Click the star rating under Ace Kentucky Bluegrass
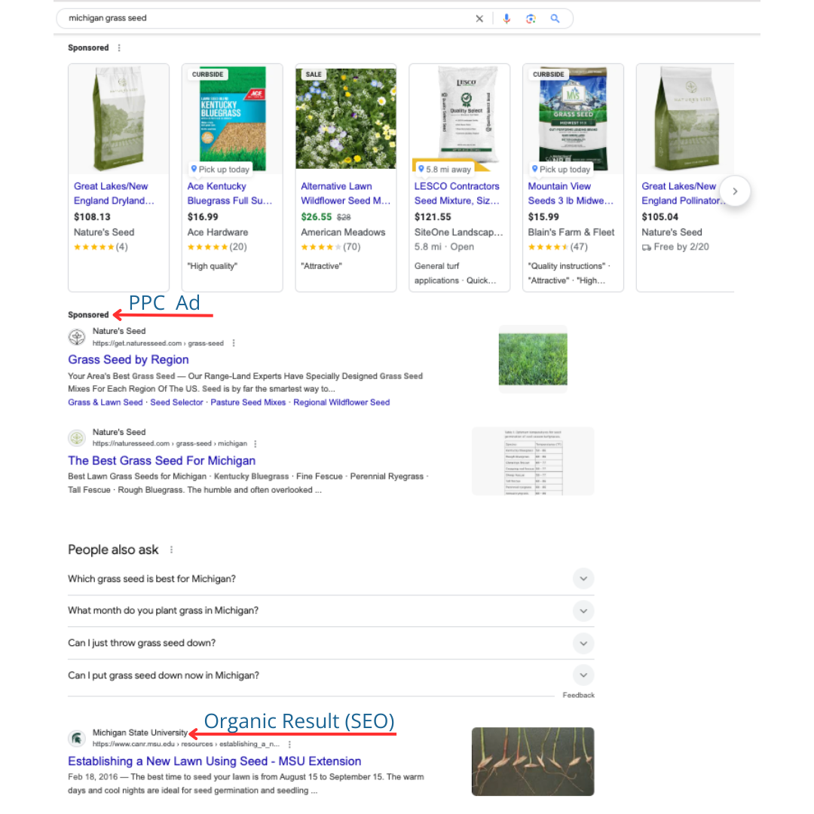The image size is (814, 814). (x=207, y=247)
